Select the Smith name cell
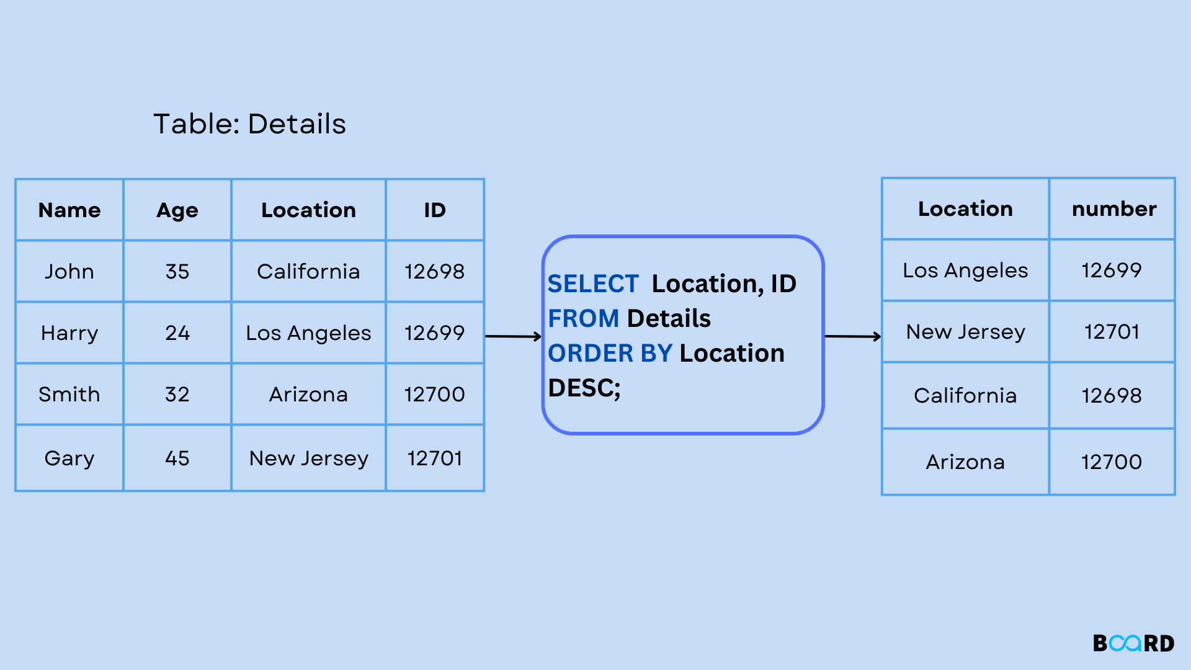 point(69,395)
